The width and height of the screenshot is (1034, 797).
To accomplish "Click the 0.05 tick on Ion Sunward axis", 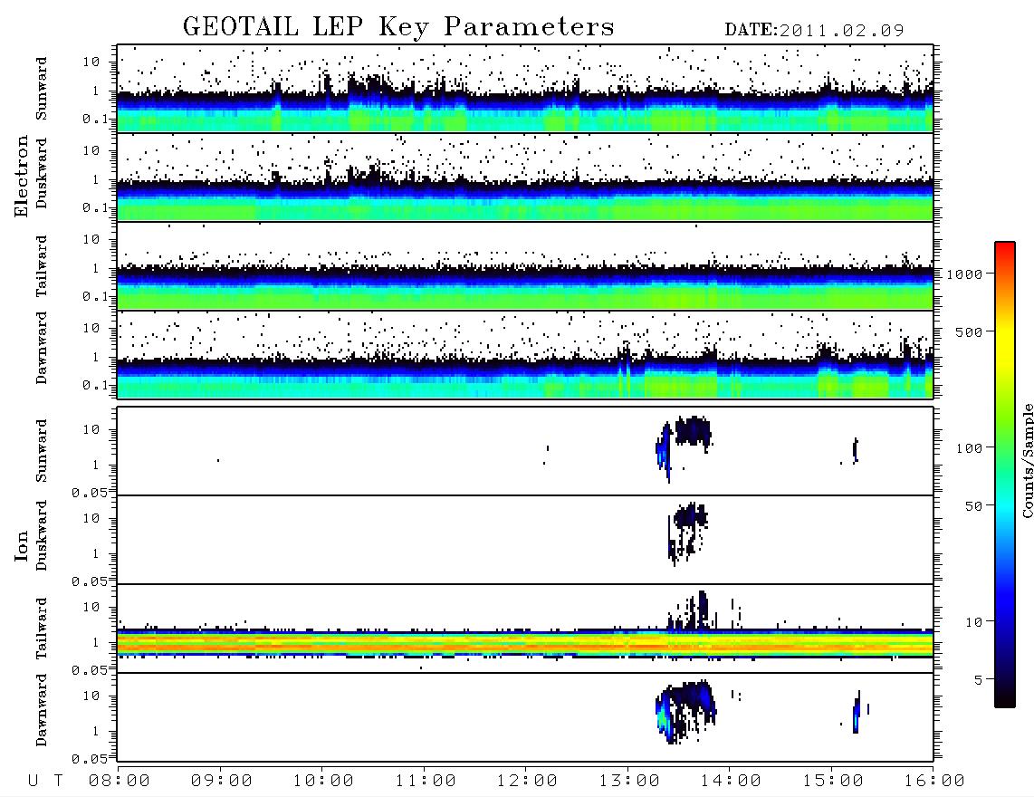I will tap(89, 493).
